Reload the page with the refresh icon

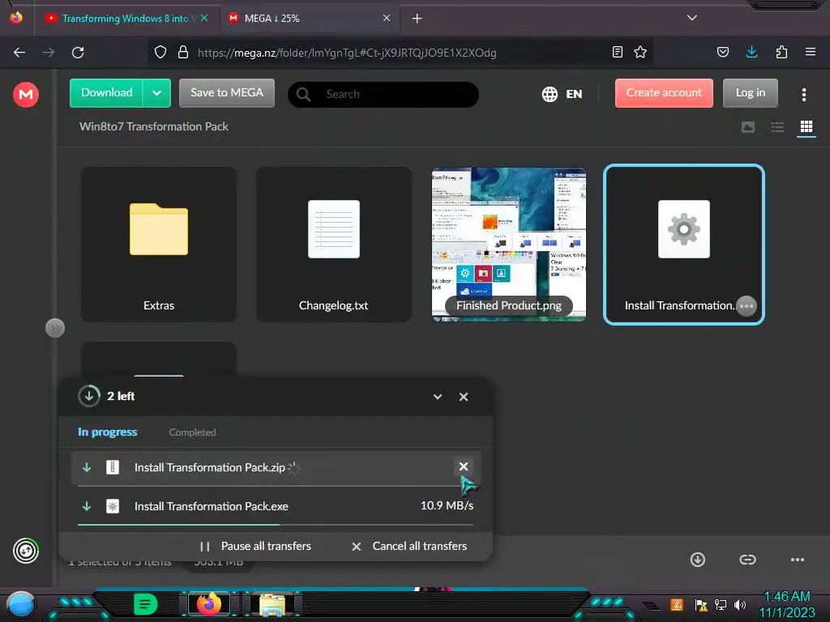(78, 53)
